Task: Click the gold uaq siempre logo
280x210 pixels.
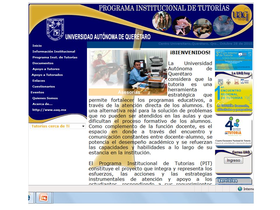Action: [x=242, y=15]
